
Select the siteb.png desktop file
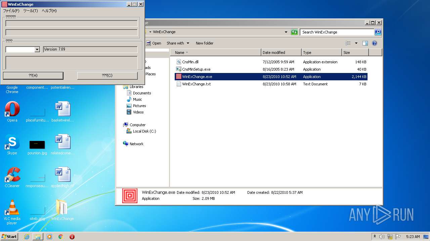point(37,214)
